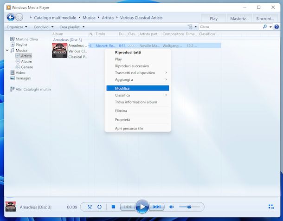Select Genere in the sidebar
283x221 pixels.
(25, 67)
